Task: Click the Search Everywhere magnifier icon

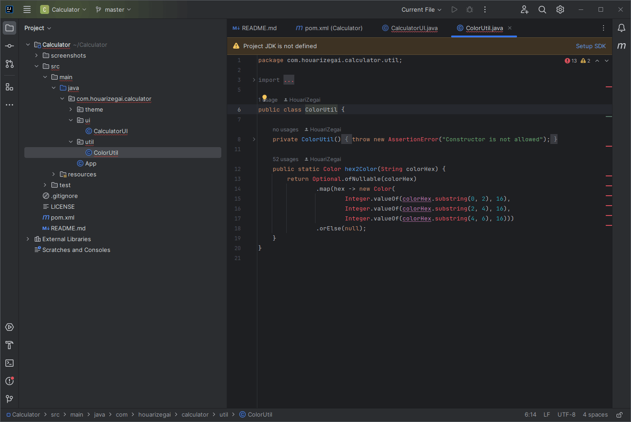Action: [x=542, y=9]
